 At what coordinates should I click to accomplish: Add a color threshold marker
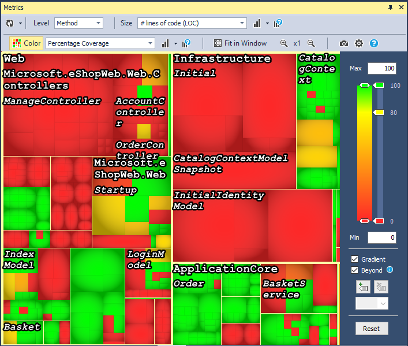(x=364, y=286)
